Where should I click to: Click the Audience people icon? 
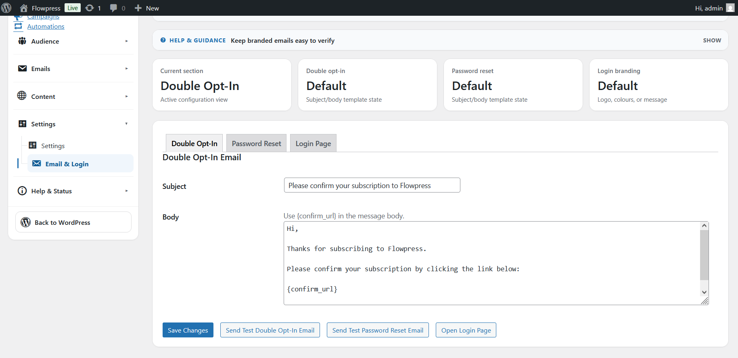point(22,41)
